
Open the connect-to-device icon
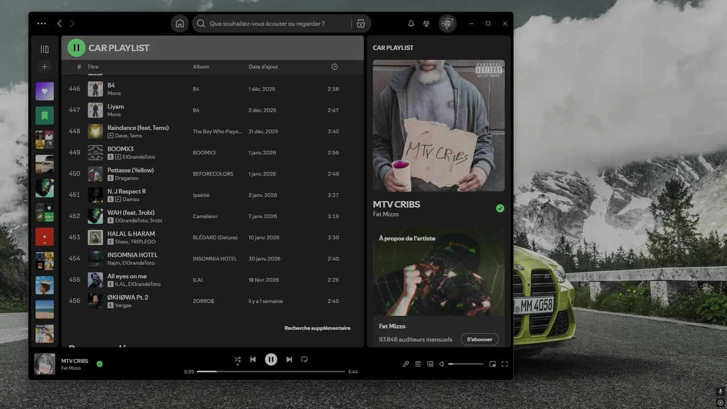pos(430,364)
